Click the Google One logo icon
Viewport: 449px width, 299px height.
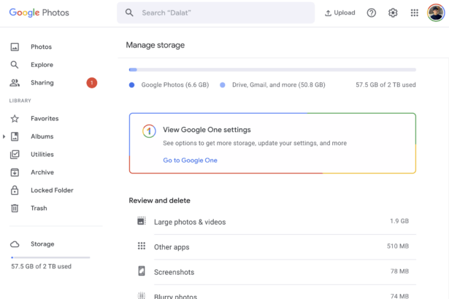[149, 131]
